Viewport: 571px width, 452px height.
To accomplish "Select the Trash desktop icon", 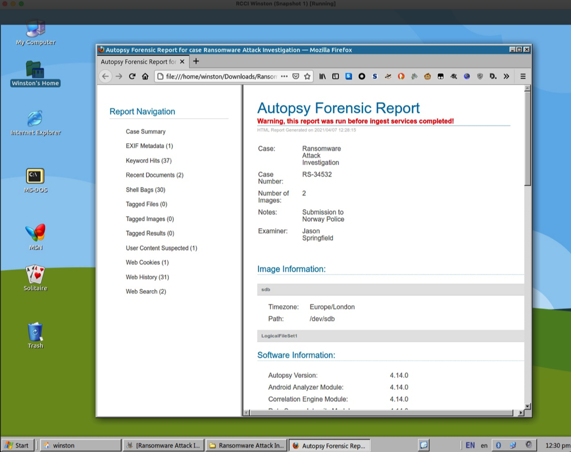I will 35,332.
